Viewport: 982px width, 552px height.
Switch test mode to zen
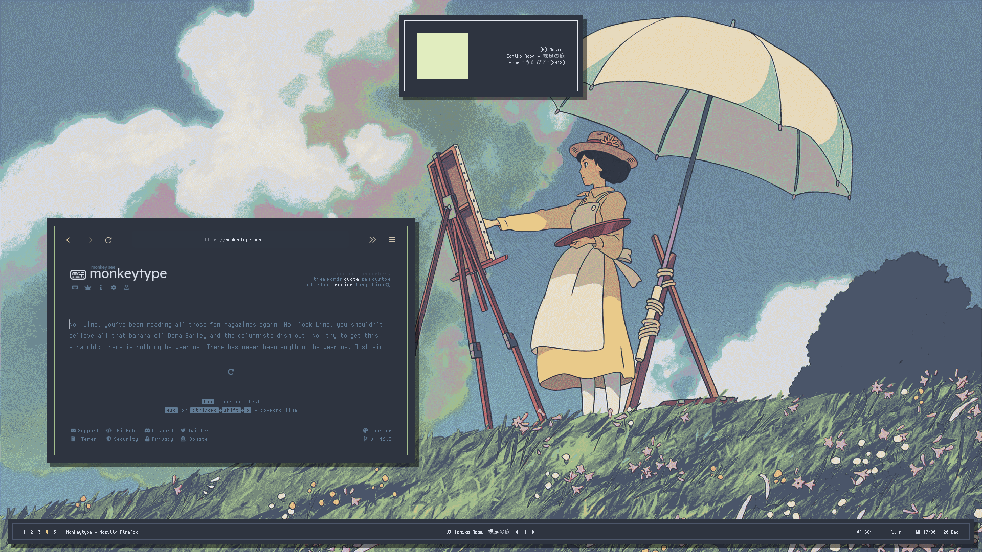coord(365,279)
